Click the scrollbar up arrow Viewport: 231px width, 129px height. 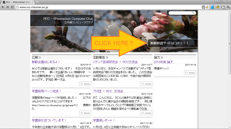coord(230,11)
